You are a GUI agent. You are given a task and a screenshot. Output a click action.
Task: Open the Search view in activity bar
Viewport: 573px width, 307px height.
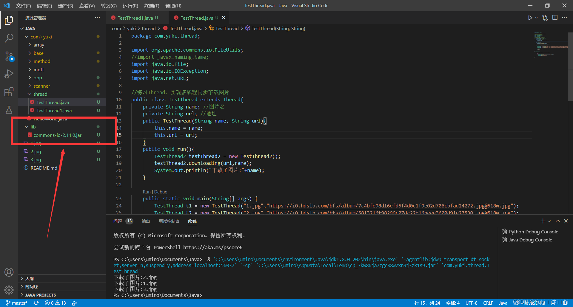[9, 38]
